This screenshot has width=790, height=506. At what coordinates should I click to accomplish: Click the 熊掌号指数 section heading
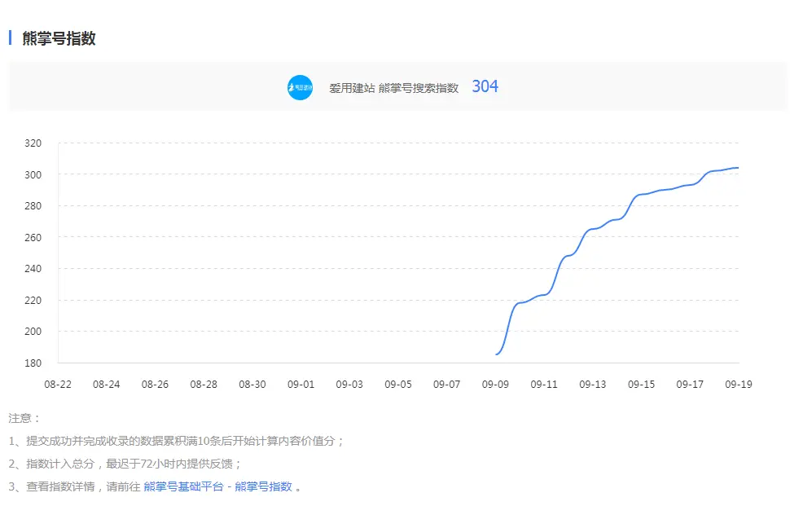(59, 38)
